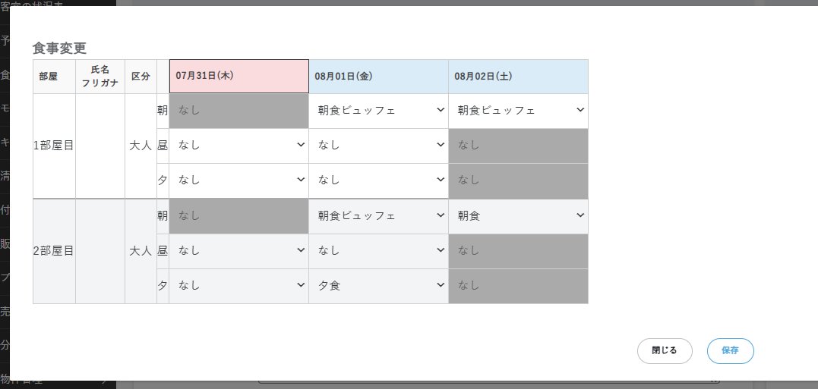This screenshot has height=389, width=818.
Task: Click the 保存 save button
Action: coord(730,351)
